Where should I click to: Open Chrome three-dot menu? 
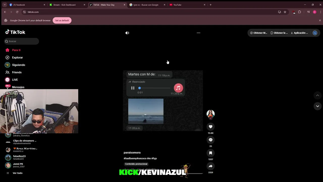(x=320, y=12)
